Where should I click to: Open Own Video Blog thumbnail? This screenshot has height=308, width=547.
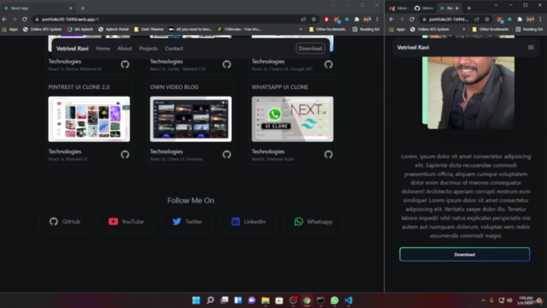click(x=191, y=119)
